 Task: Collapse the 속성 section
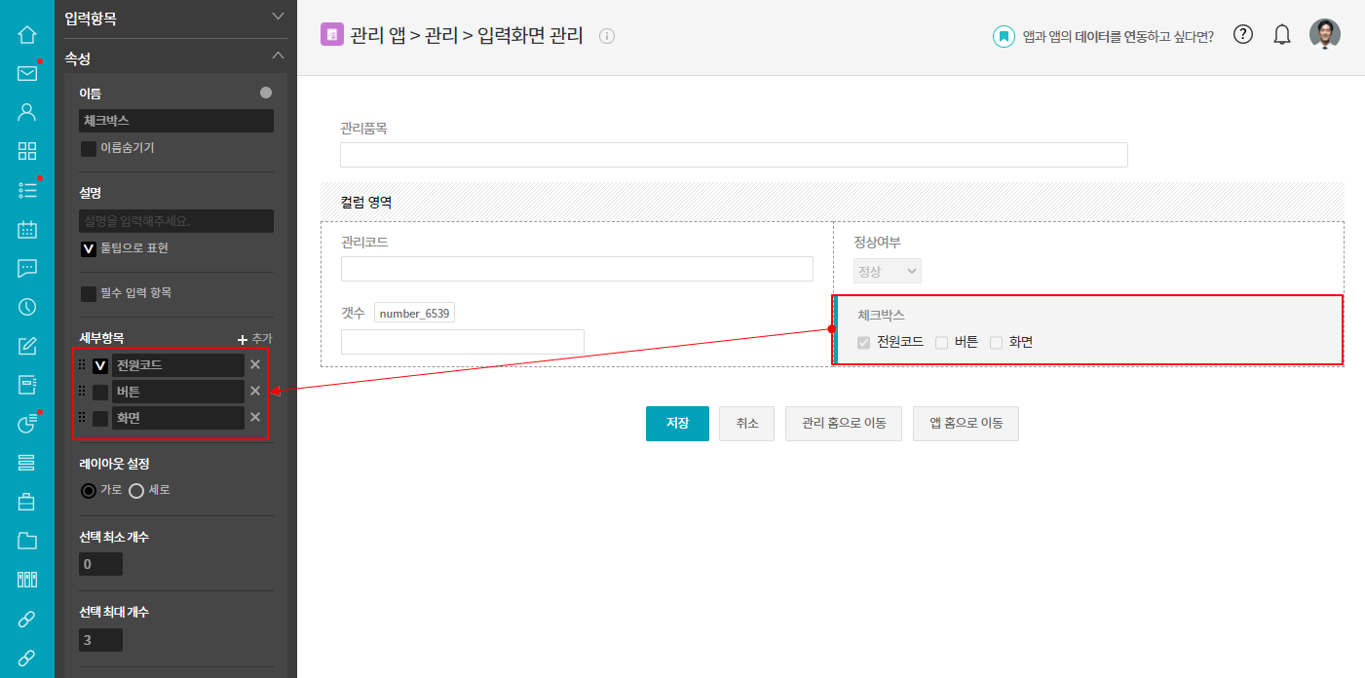[278, 56]
